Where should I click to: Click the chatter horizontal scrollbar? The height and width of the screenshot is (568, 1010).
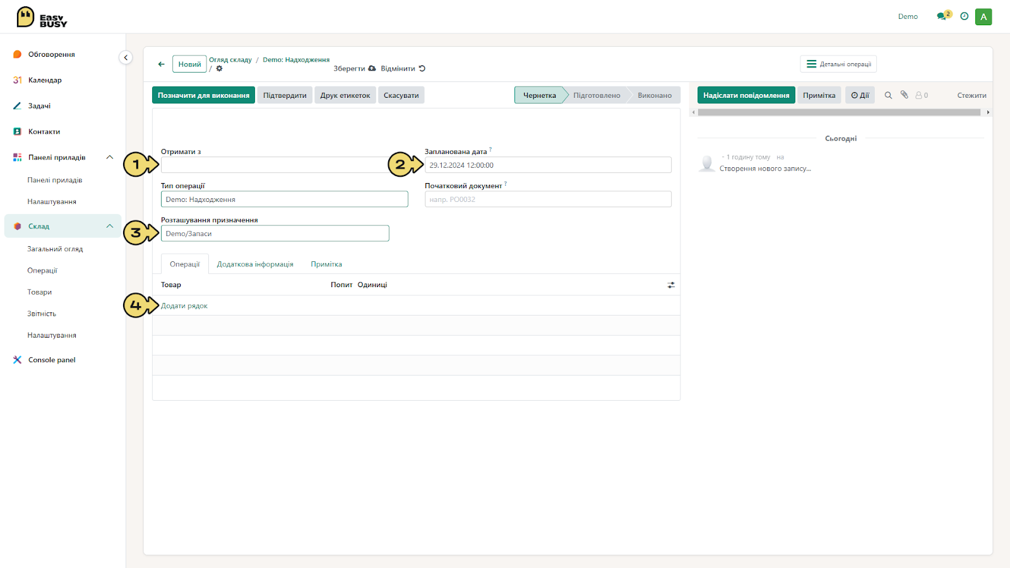pyautogui.click(x=839, y=112)
